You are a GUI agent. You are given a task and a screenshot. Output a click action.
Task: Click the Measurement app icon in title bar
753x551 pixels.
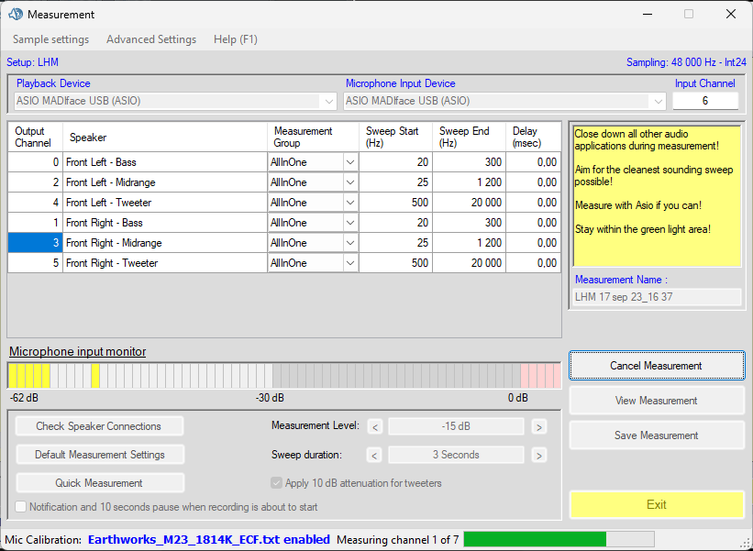tap(15, 15)
